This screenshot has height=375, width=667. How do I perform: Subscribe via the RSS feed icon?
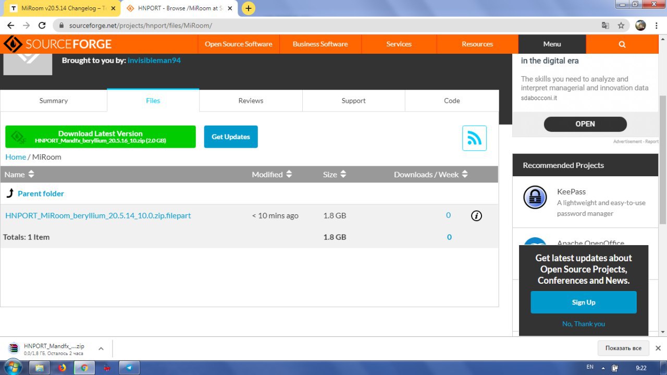(x=474, y=138)
